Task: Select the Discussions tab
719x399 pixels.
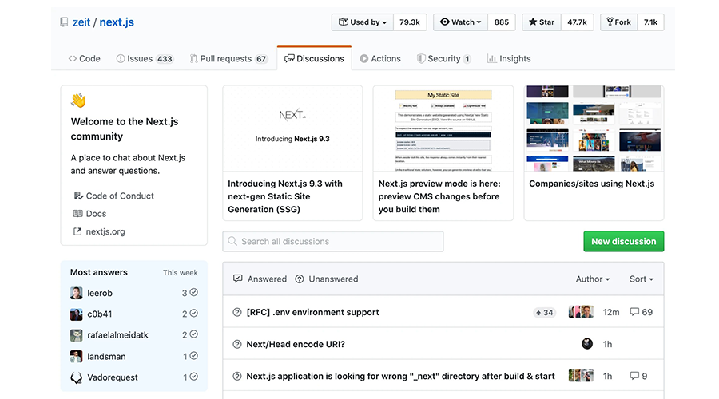Action: (x=314, y=58)
